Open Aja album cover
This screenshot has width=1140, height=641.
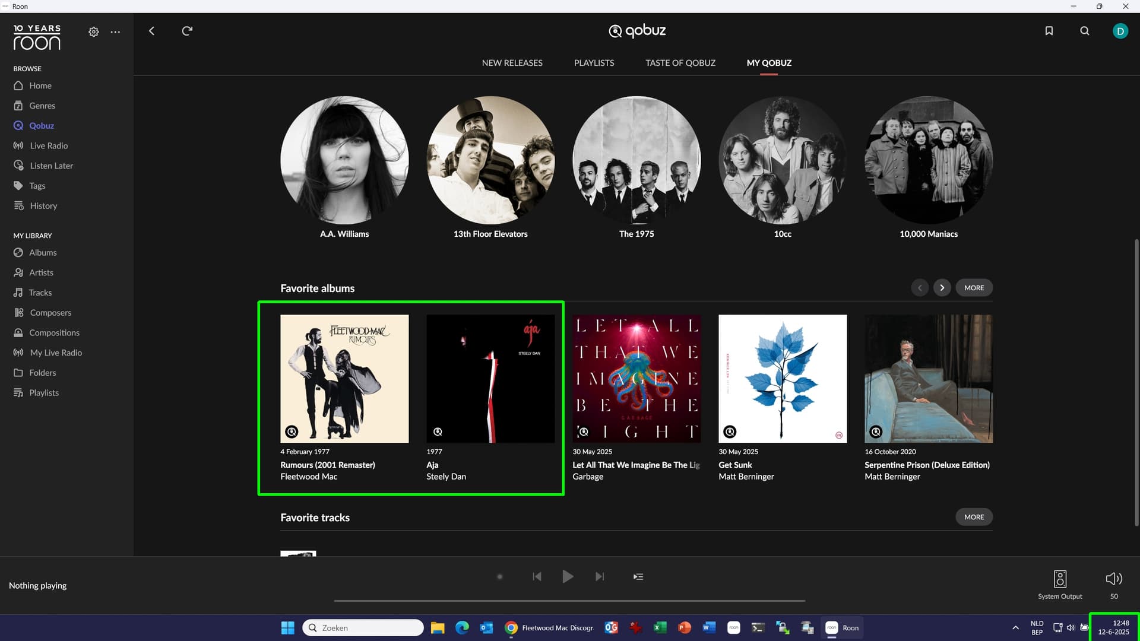(x=490, y=379)
